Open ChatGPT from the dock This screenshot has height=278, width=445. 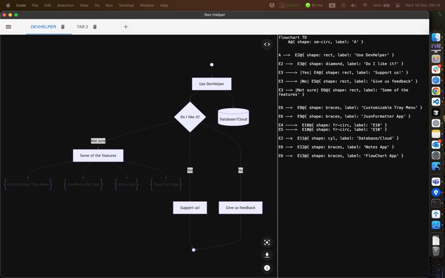tap(436, 123)
